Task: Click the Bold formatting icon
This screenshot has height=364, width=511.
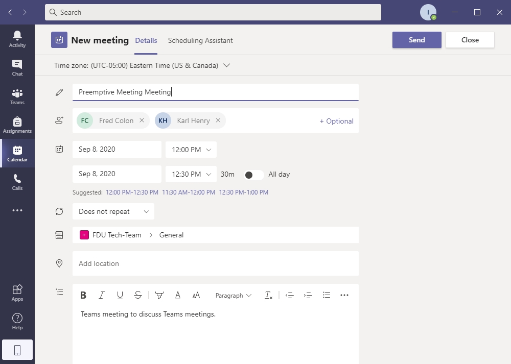Action: click(83, 295)
